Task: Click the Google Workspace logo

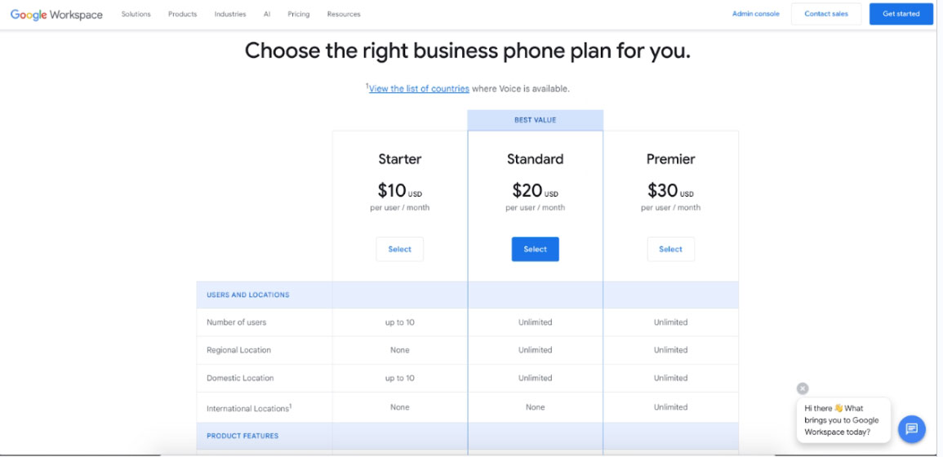Action: click(x=56, y=15)
